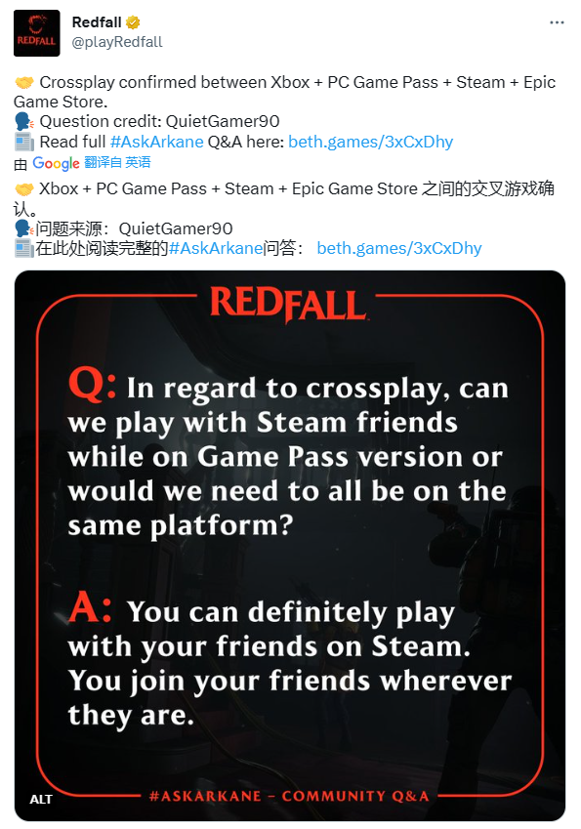Open the @playRedfall handle link

(x=117, y=42)
